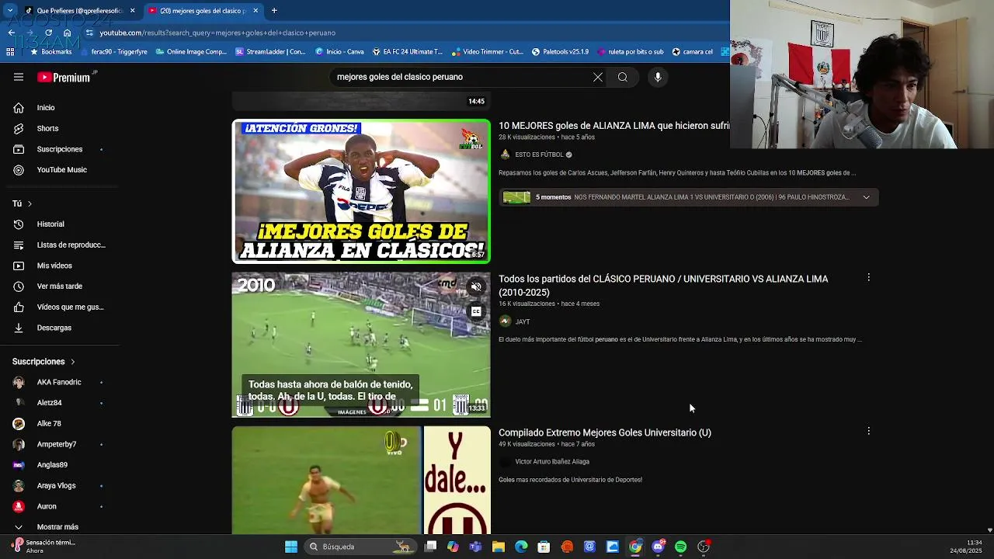Viewport: 994px width, 559px height.
Task: Play the MEJORES GOLES DE ALIANZA thumbnail
Action: (x=361, y=191)
